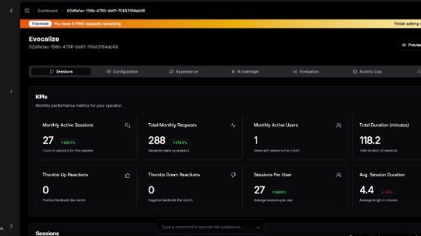Viewport: 421px width, 236px height.
Task: Switch to the Knowledge tab
Action: [x=245, y=71]
